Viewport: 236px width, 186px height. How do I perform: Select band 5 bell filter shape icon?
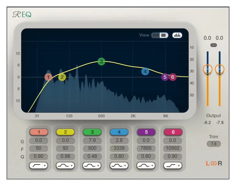pyautogui.click(x=144, y=166)
